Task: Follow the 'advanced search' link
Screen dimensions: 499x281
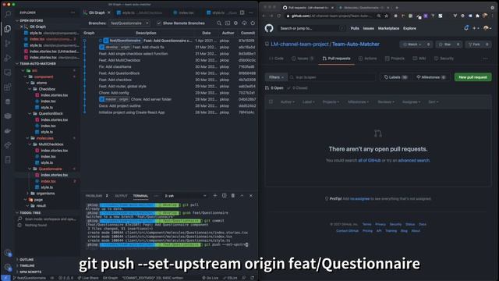Action: [x=413, y=161]
